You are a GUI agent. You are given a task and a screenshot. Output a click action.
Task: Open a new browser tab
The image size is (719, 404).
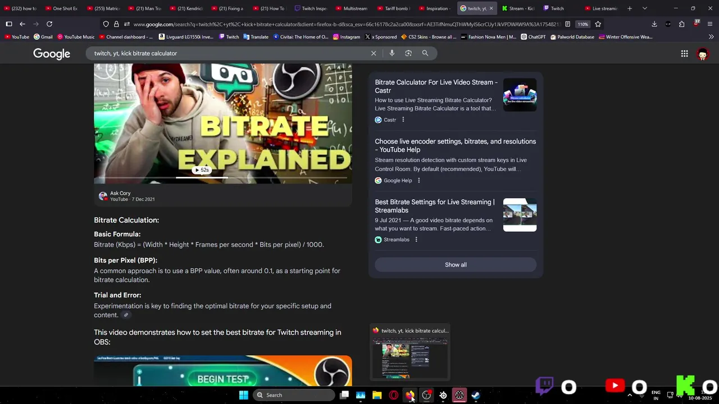click(x=630, y=8)
